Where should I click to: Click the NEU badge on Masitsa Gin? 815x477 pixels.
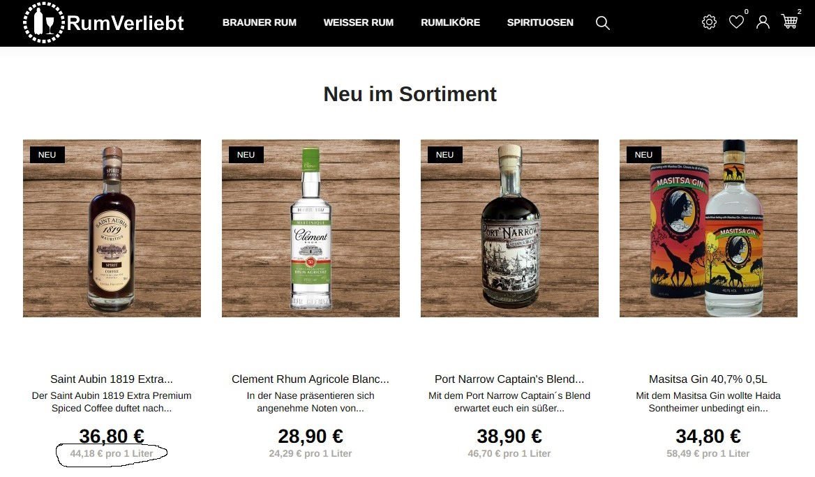point(643,154)
